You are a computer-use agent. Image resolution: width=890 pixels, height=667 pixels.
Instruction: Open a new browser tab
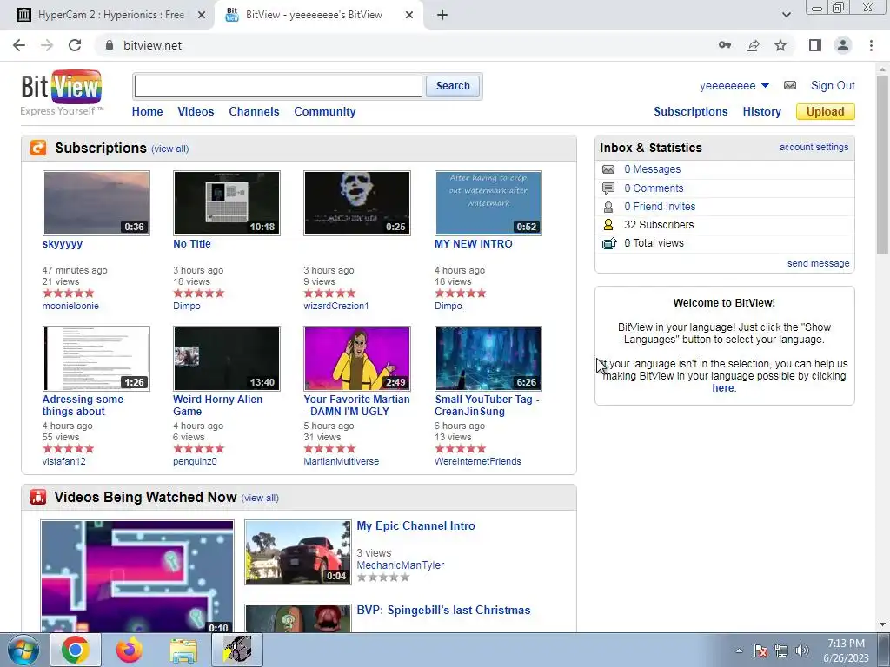[442, 16]
